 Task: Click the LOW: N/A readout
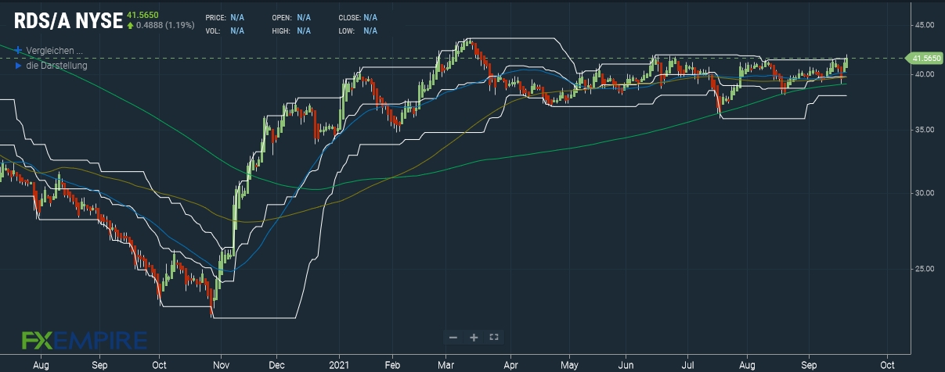click(358, 30)
